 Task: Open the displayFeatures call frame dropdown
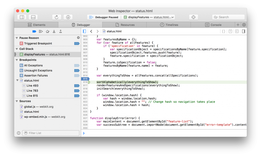(149, 17)
